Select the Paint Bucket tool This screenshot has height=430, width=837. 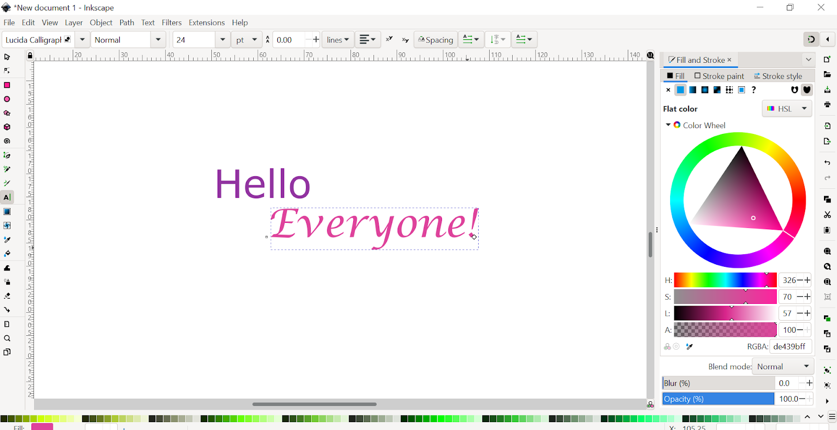coord(7,254)
